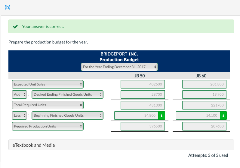Viewport: 240px width, 168px height.
Task: Click JB 50 total required units field 431300
Action: click(143, 105)
